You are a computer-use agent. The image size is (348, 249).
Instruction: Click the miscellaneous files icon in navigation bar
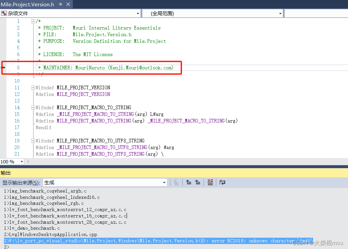coord(4,13)
